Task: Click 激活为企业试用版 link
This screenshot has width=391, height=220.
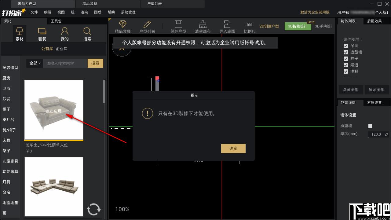Action: pos(315,12)
